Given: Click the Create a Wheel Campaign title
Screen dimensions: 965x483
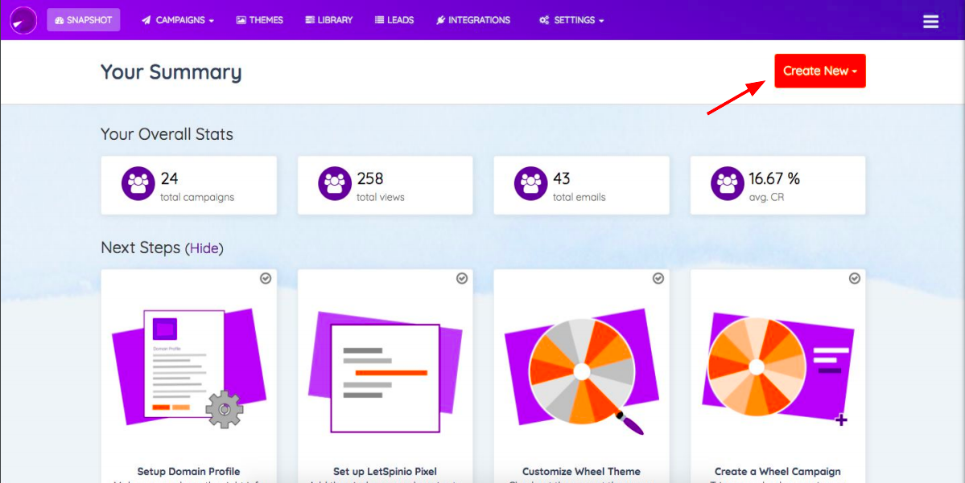Looking at the screenshot, I should (x=778, y=472).
